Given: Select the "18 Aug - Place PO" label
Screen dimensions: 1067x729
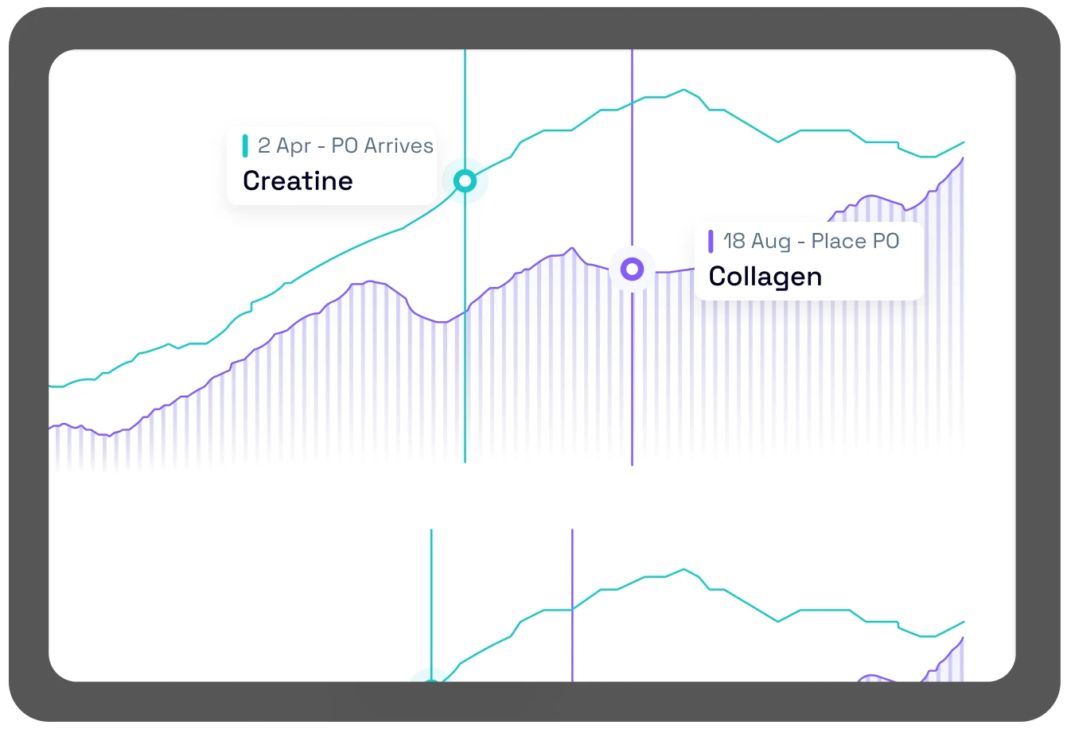Looking at the screenshot, I should click(x=811, y=241).
